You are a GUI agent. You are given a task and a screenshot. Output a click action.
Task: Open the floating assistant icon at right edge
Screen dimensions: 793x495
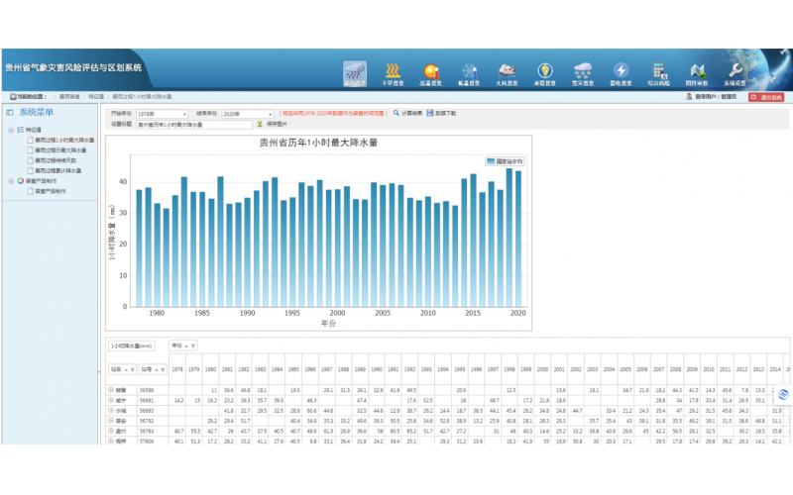783,394
